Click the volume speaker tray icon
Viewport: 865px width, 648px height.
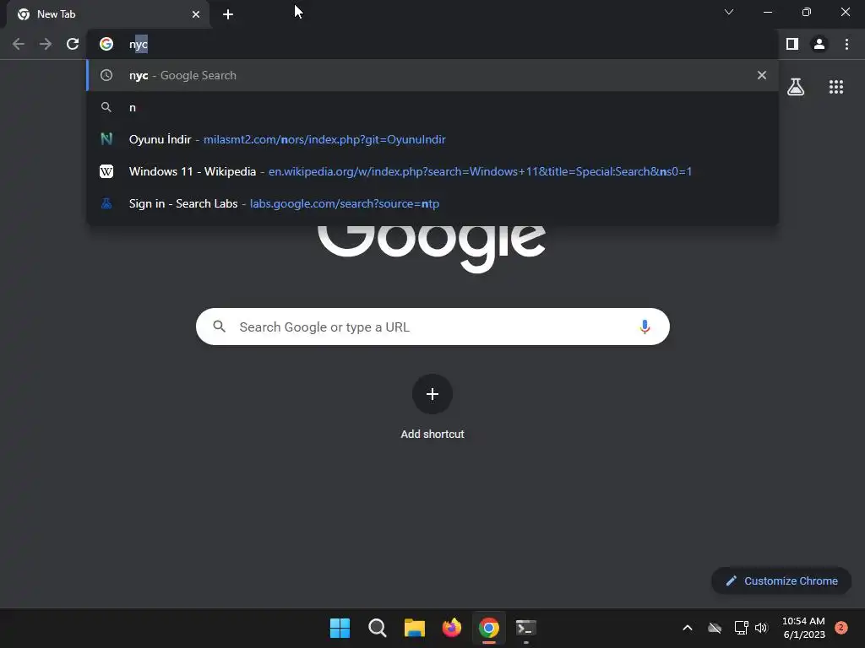[x=761, y=628]
